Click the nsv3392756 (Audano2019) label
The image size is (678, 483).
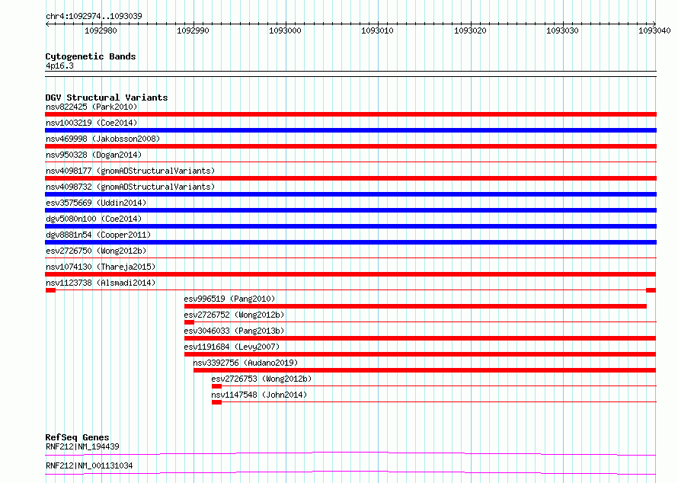pos(245,363)
